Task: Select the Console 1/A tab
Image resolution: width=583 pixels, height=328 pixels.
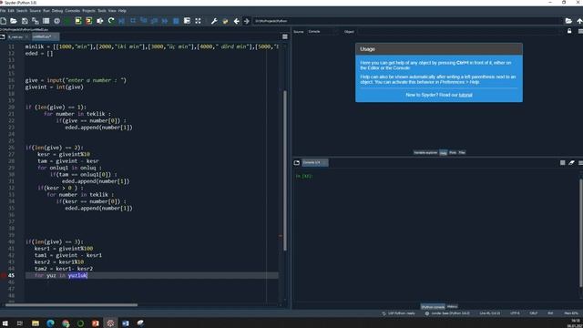Action: coord(314,162)
